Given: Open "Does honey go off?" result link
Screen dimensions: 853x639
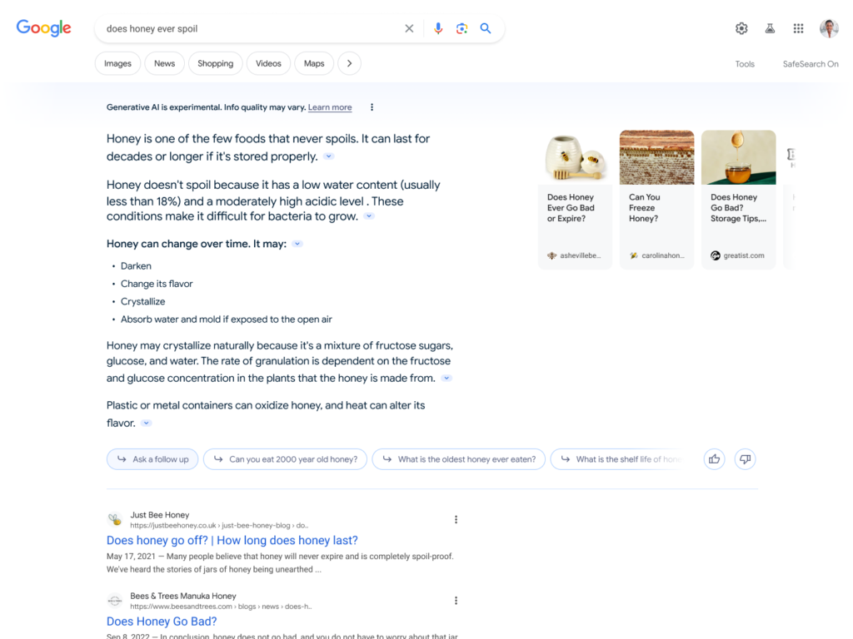Looking at the screenshot, I should coord(232,540).
